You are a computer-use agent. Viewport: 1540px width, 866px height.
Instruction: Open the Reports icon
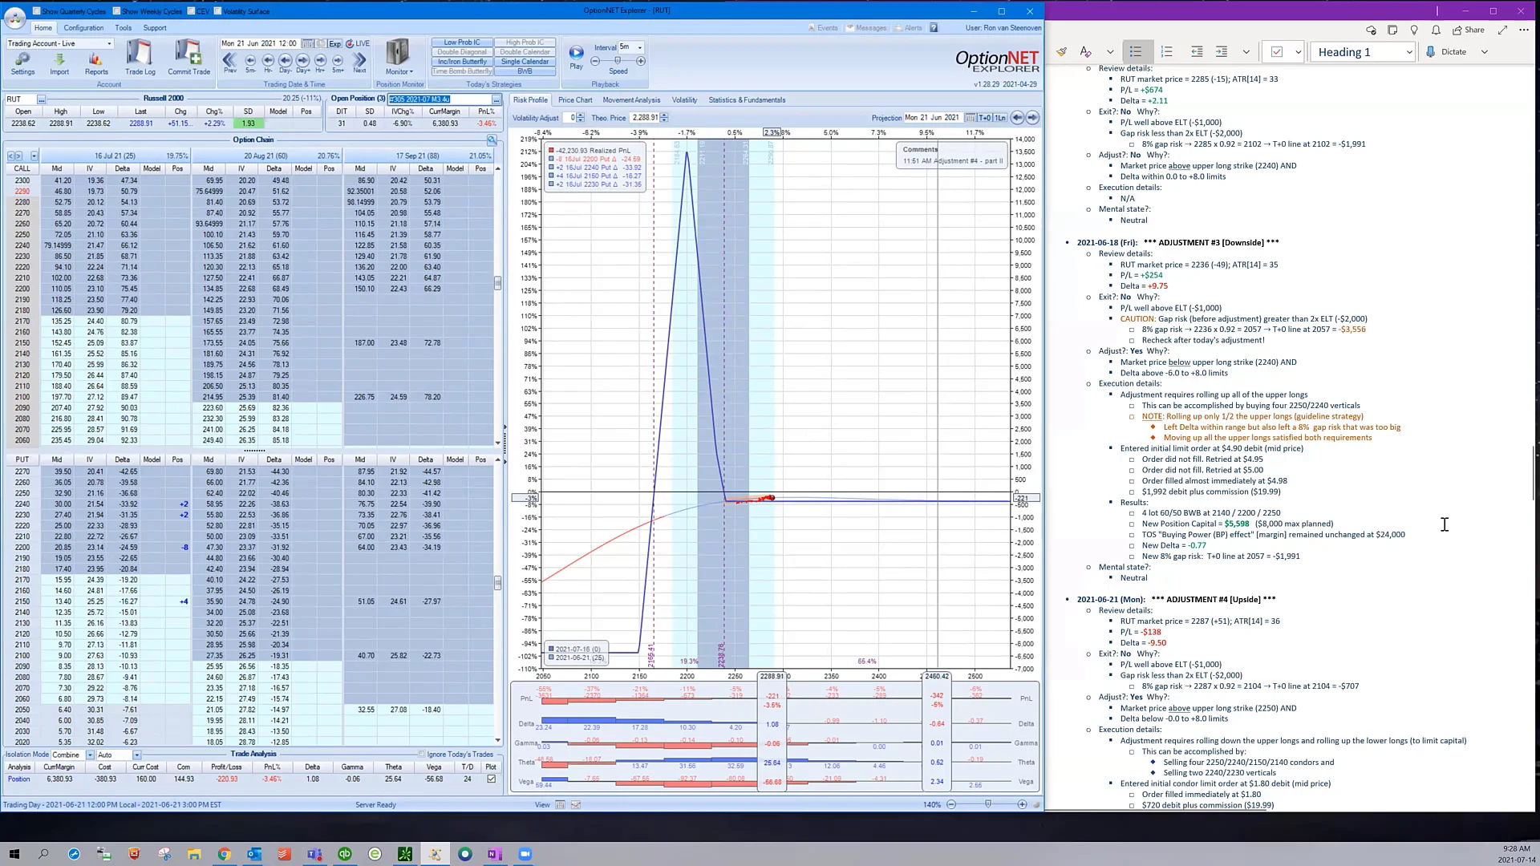pos(96,63)
